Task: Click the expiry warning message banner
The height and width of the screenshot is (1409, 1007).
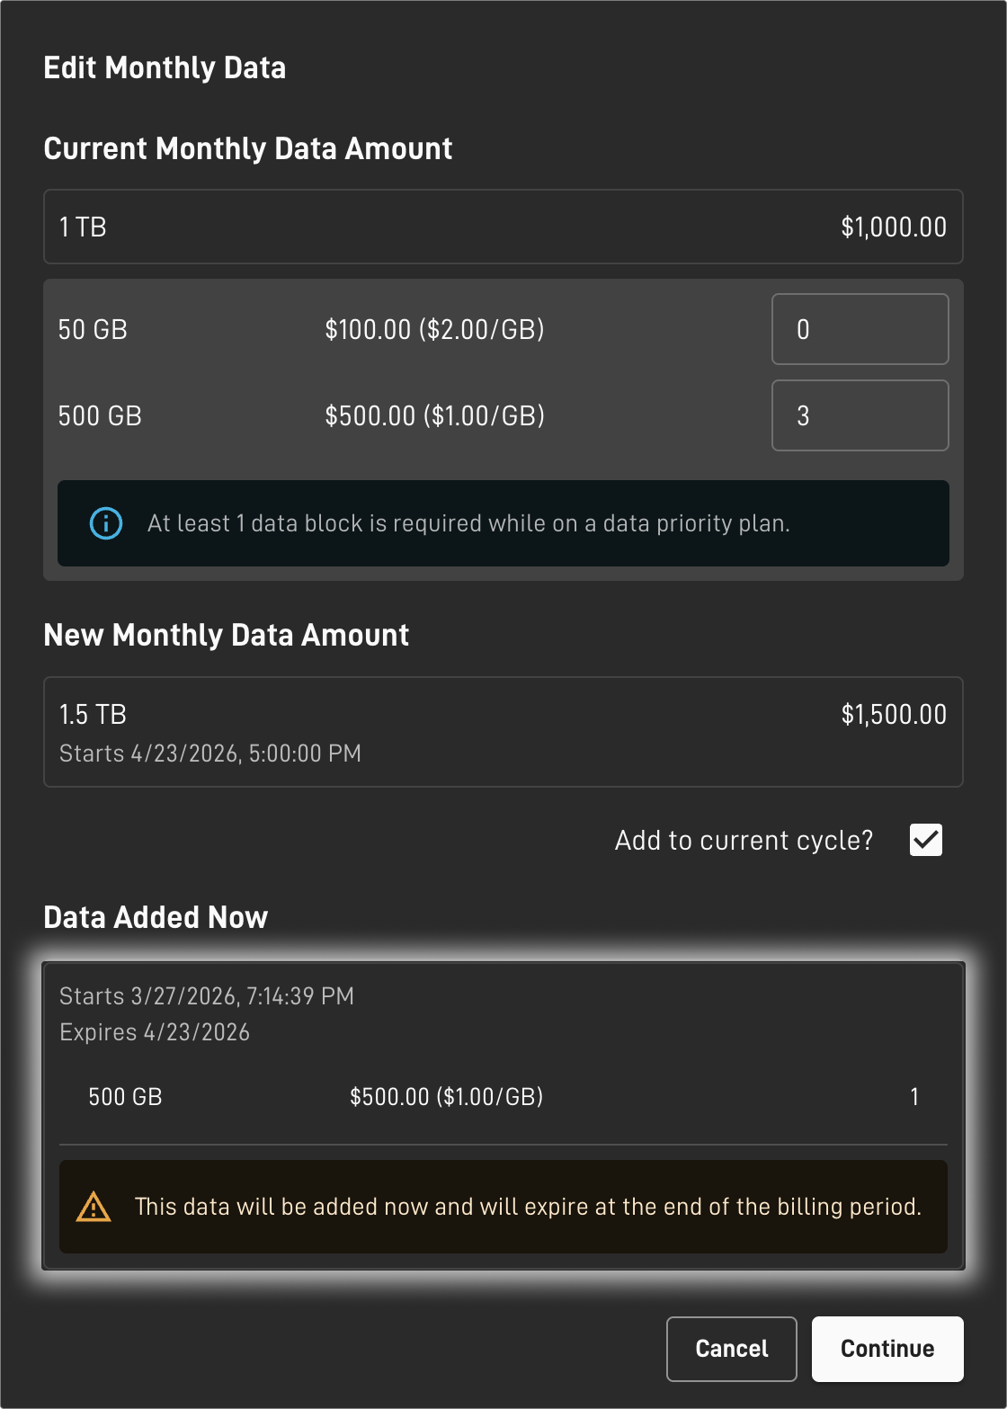Action: tap(503, 1207)
